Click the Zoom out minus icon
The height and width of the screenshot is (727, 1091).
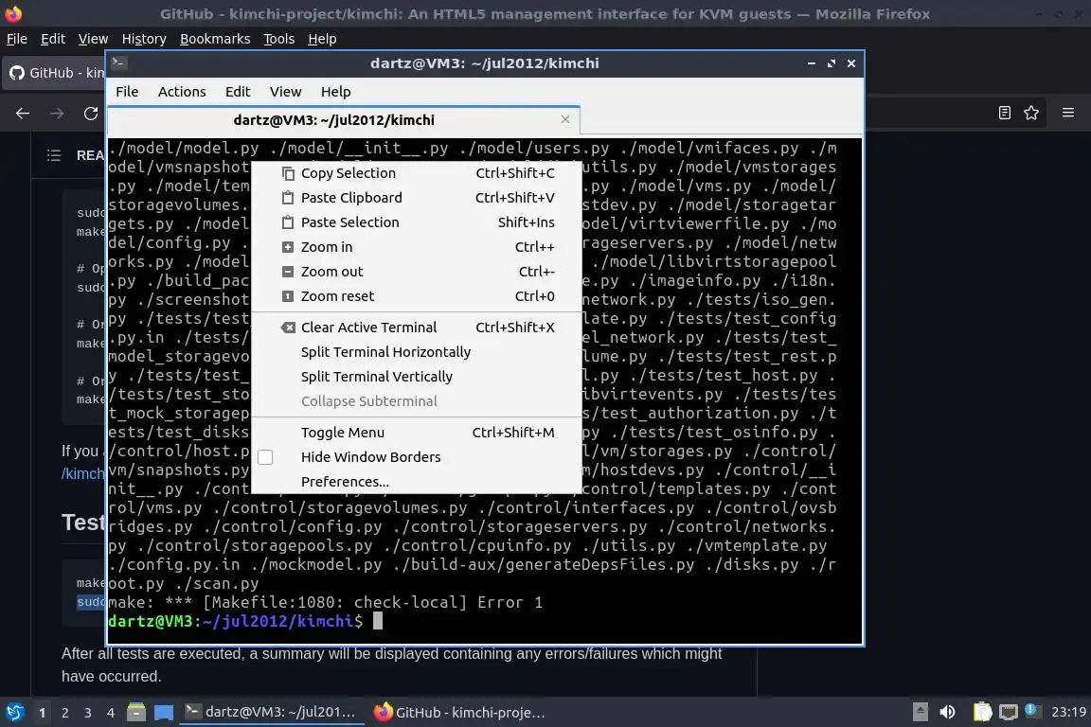click(x=287, y=272)
